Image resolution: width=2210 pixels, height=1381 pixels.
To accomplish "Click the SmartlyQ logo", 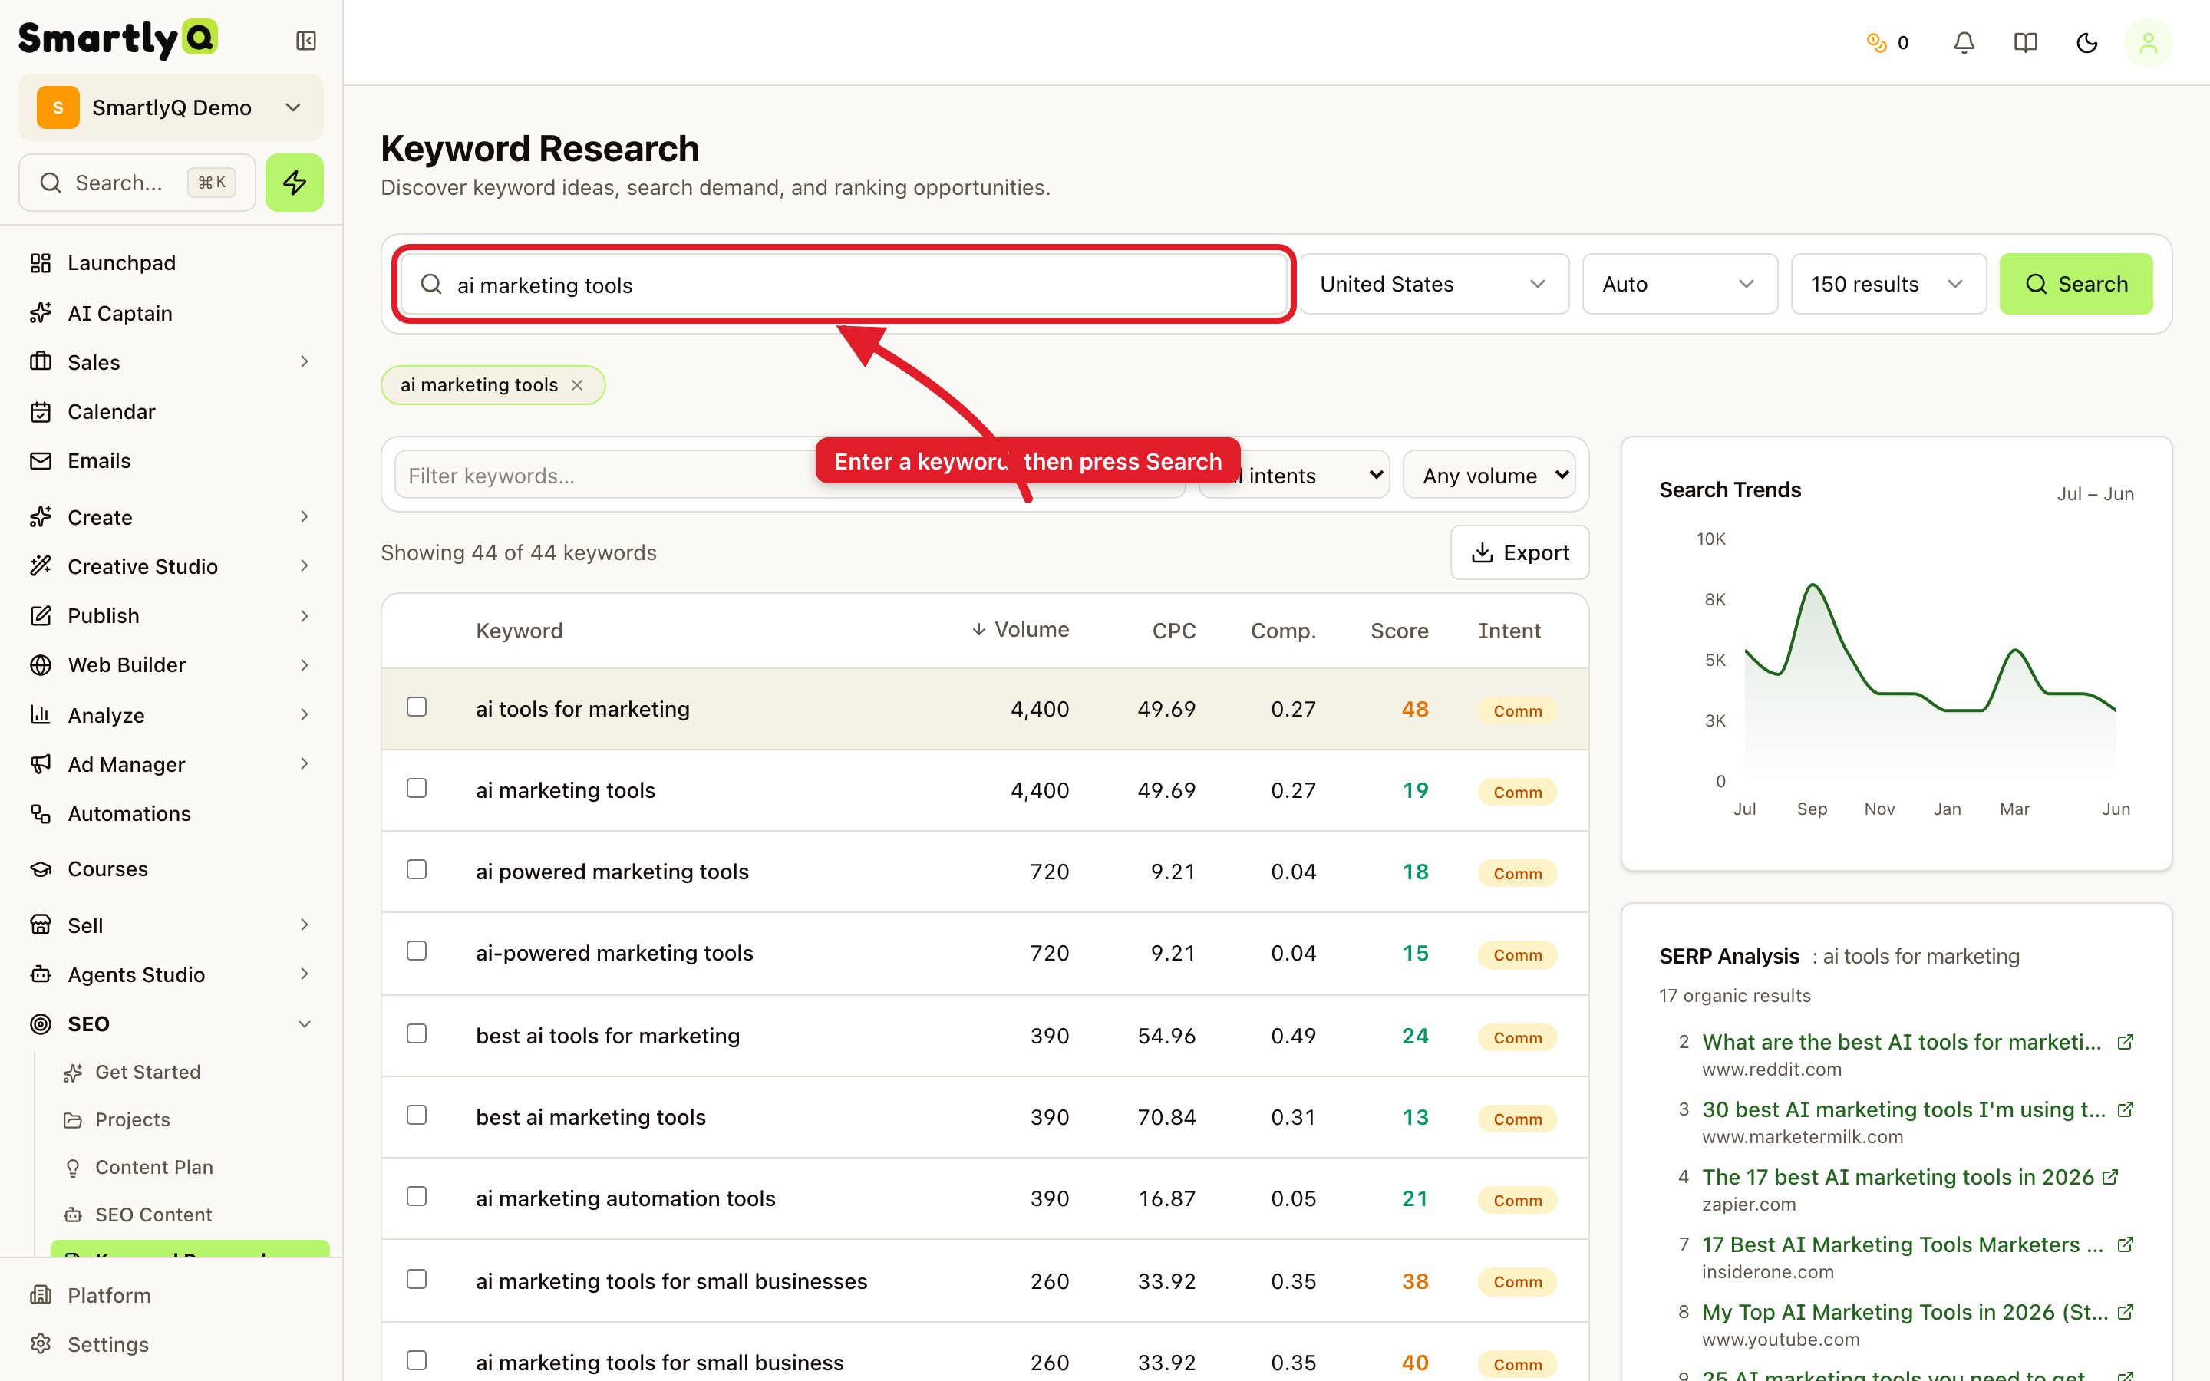I will [118, 39].
